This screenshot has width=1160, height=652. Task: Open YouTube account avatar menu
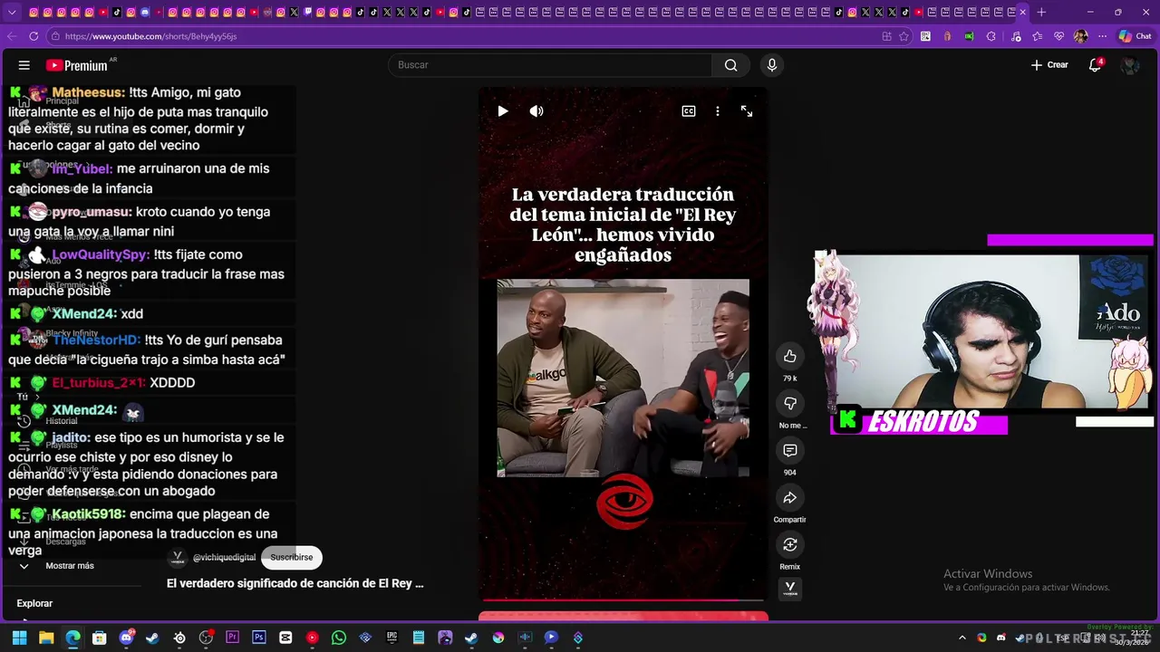tap(1129, 65)
